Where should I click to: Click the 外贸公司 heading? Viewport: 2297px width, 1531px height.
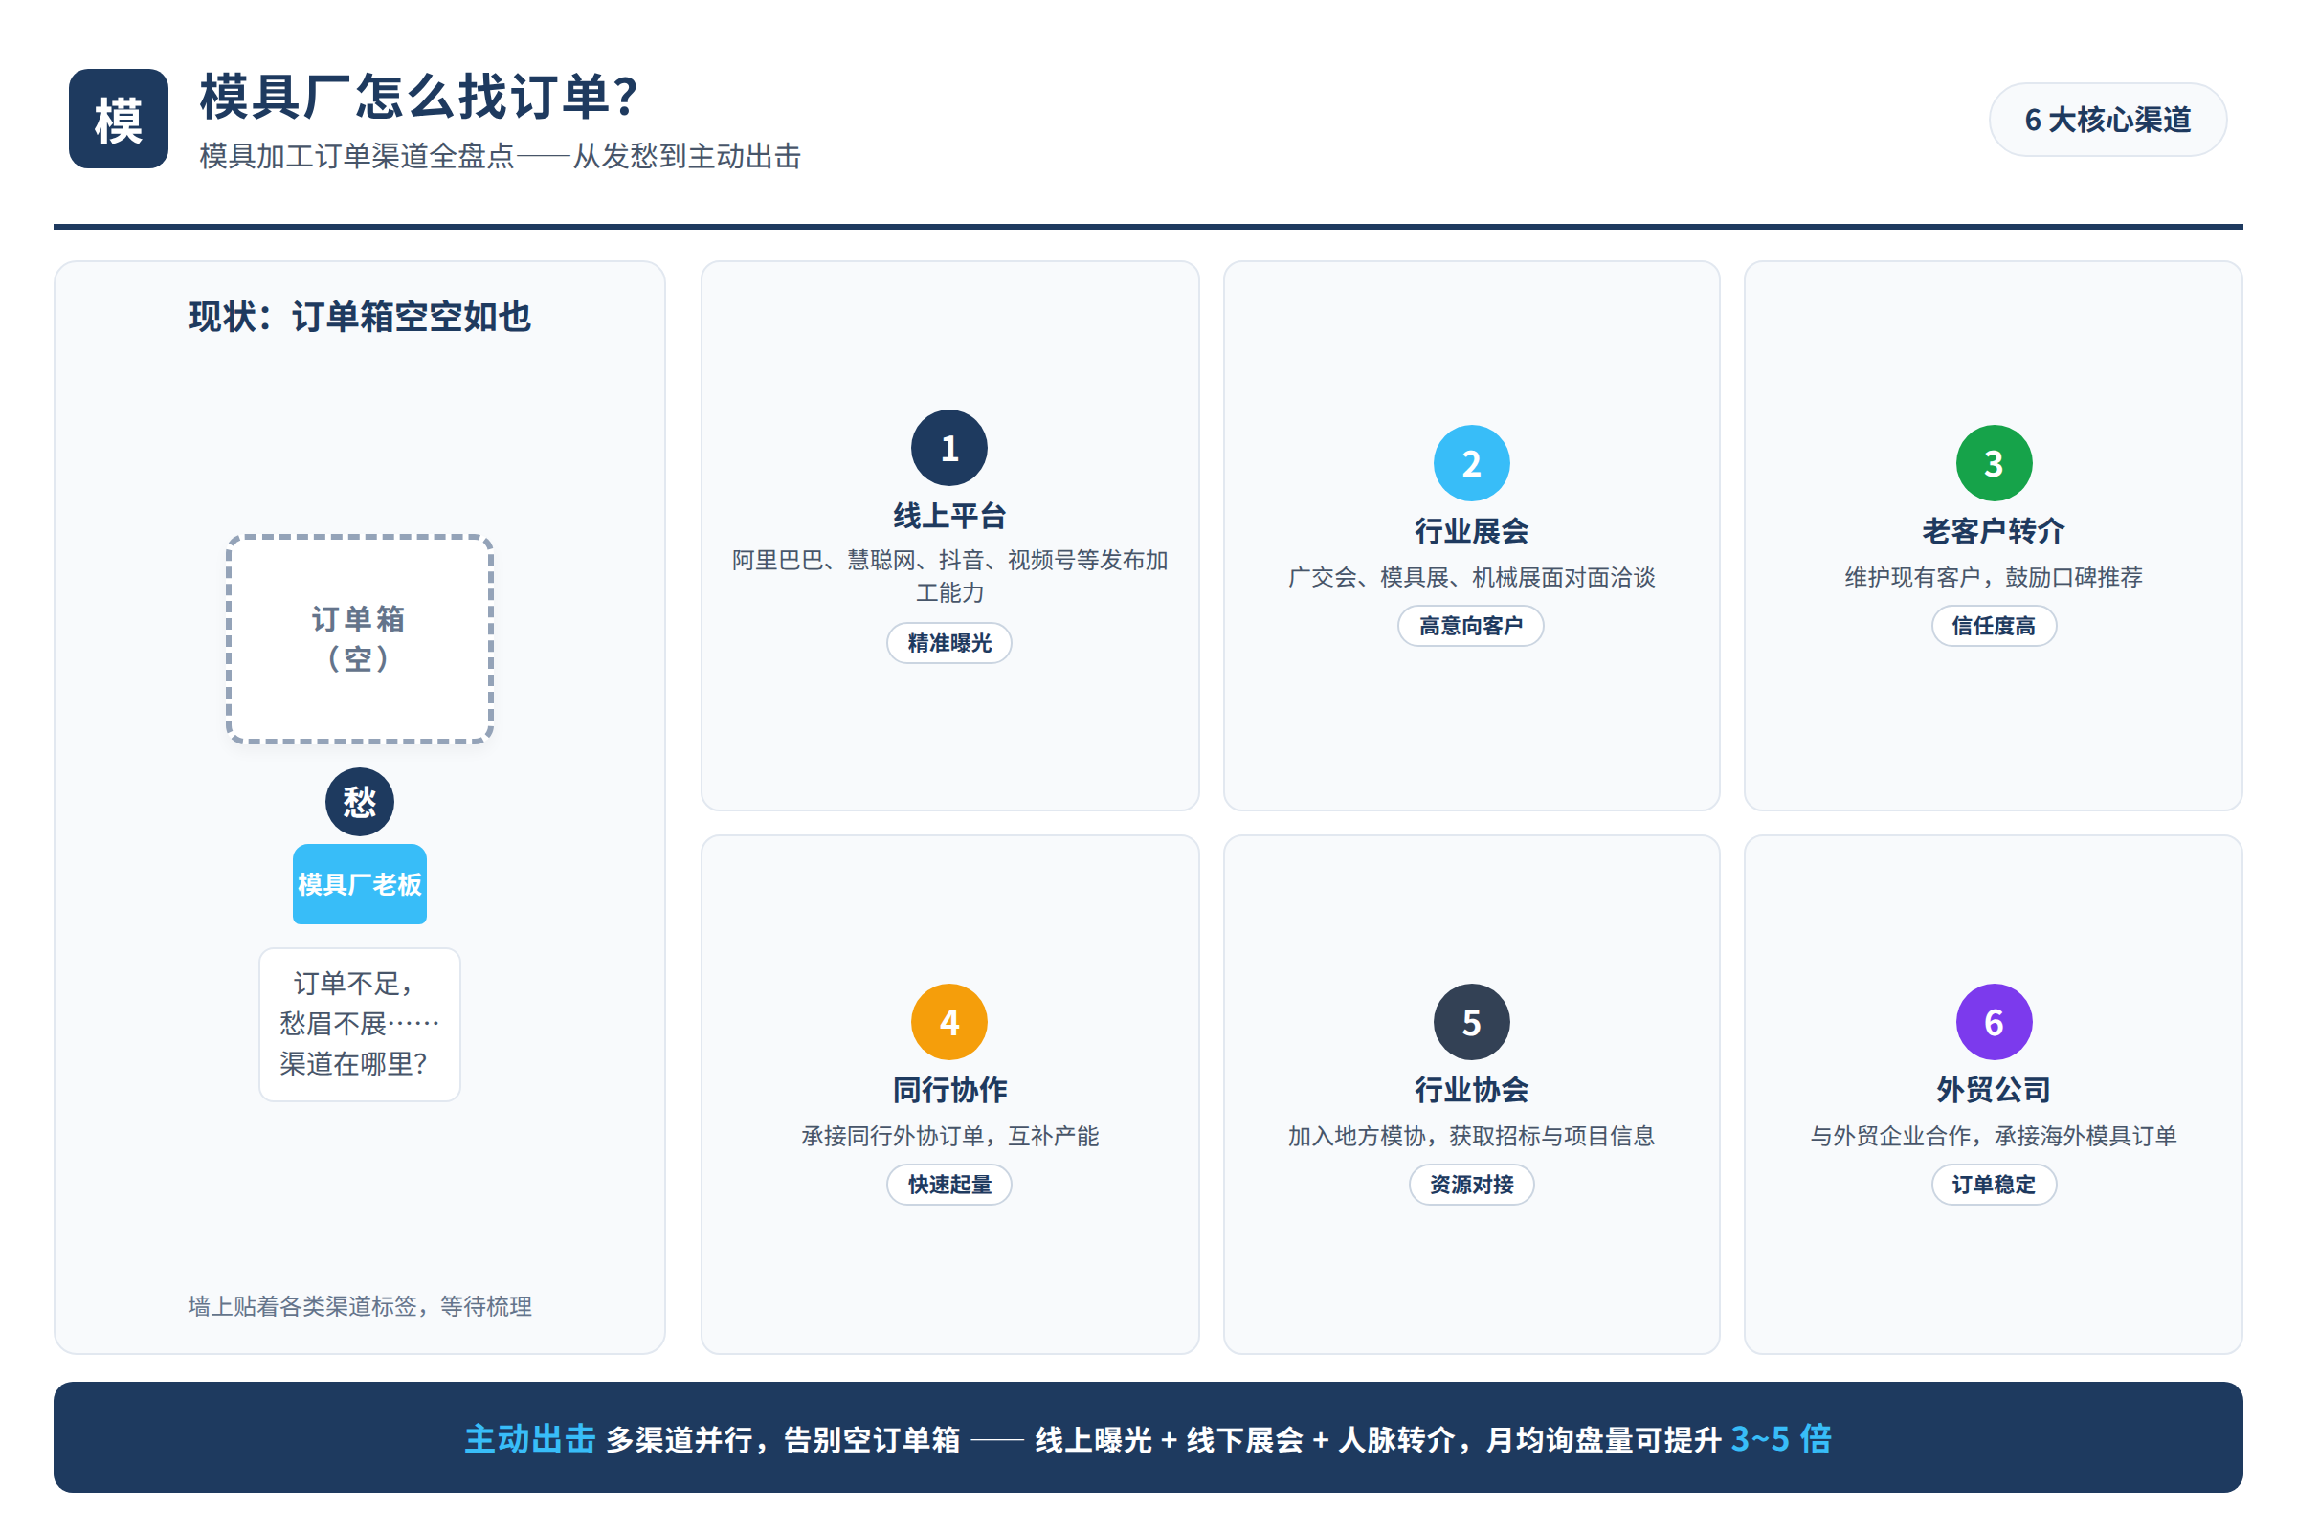click(x=1994, y=1090)
